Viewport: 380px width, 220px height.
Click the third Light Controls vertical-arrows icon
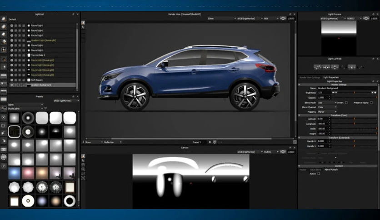[335, 67]
